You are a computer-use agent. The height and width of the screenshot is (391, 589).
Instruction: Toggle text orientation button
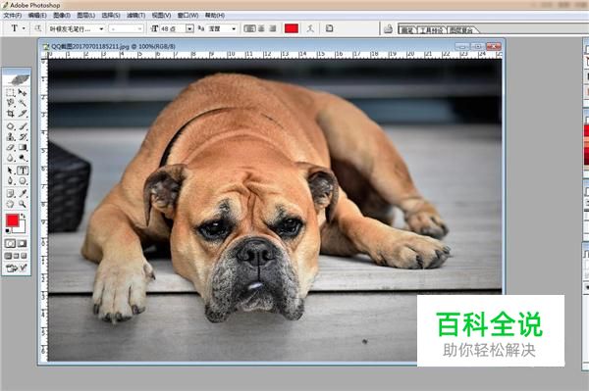click(37, 28)
